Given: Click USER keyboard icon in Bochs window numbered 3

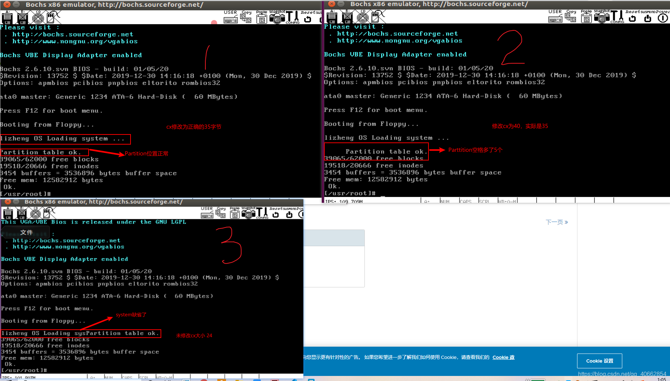Looking at the screenshot, I should [x=207, y=213].
